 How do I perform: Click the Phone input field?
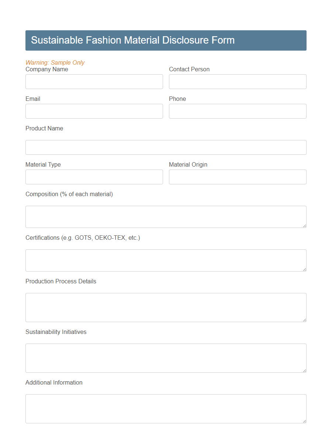[x=238, y=111]
